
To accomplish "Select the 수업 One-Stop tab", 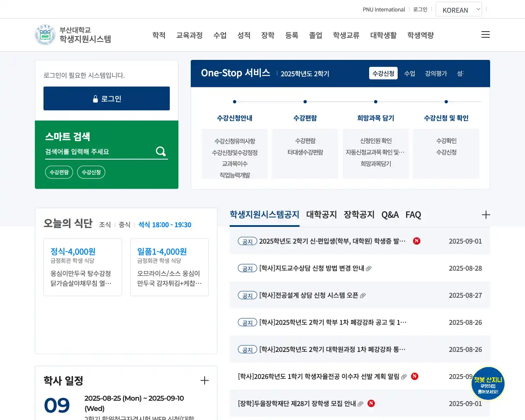I will tap(410, 73).
